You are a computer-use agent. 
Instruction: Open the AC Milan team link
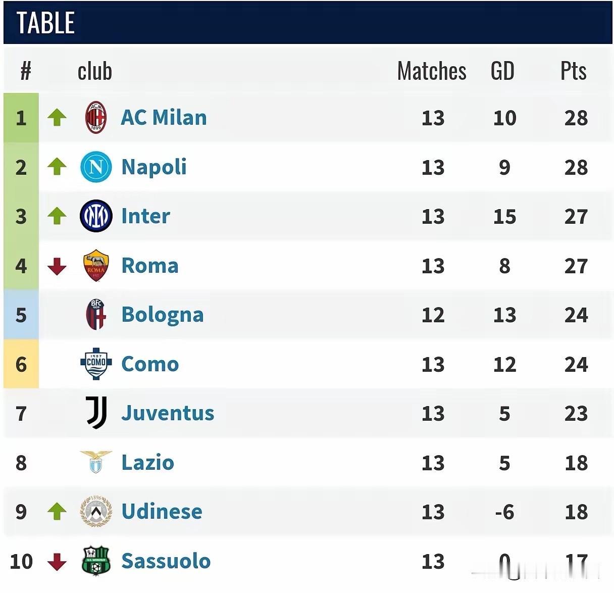coord(164,117)
